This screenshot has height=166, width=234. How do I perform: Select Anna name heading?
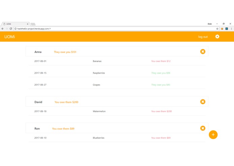[38, 52]
